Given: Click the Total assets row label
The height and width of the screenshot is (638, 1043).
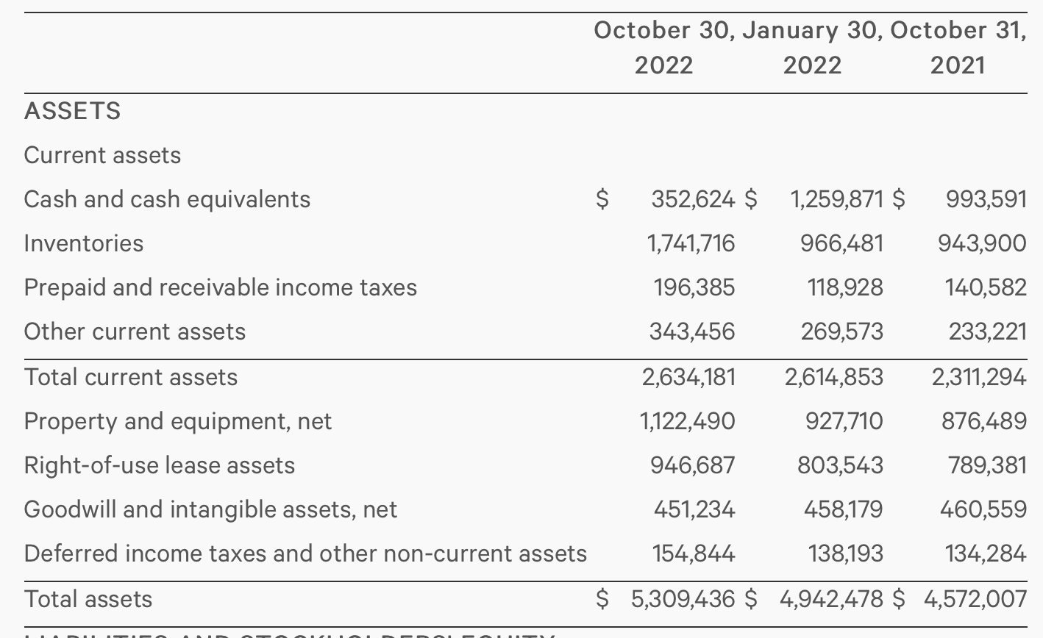Looking at the screenshot, I should [88, 599].
